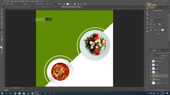Open the Window menu

[x=37, y=1]
